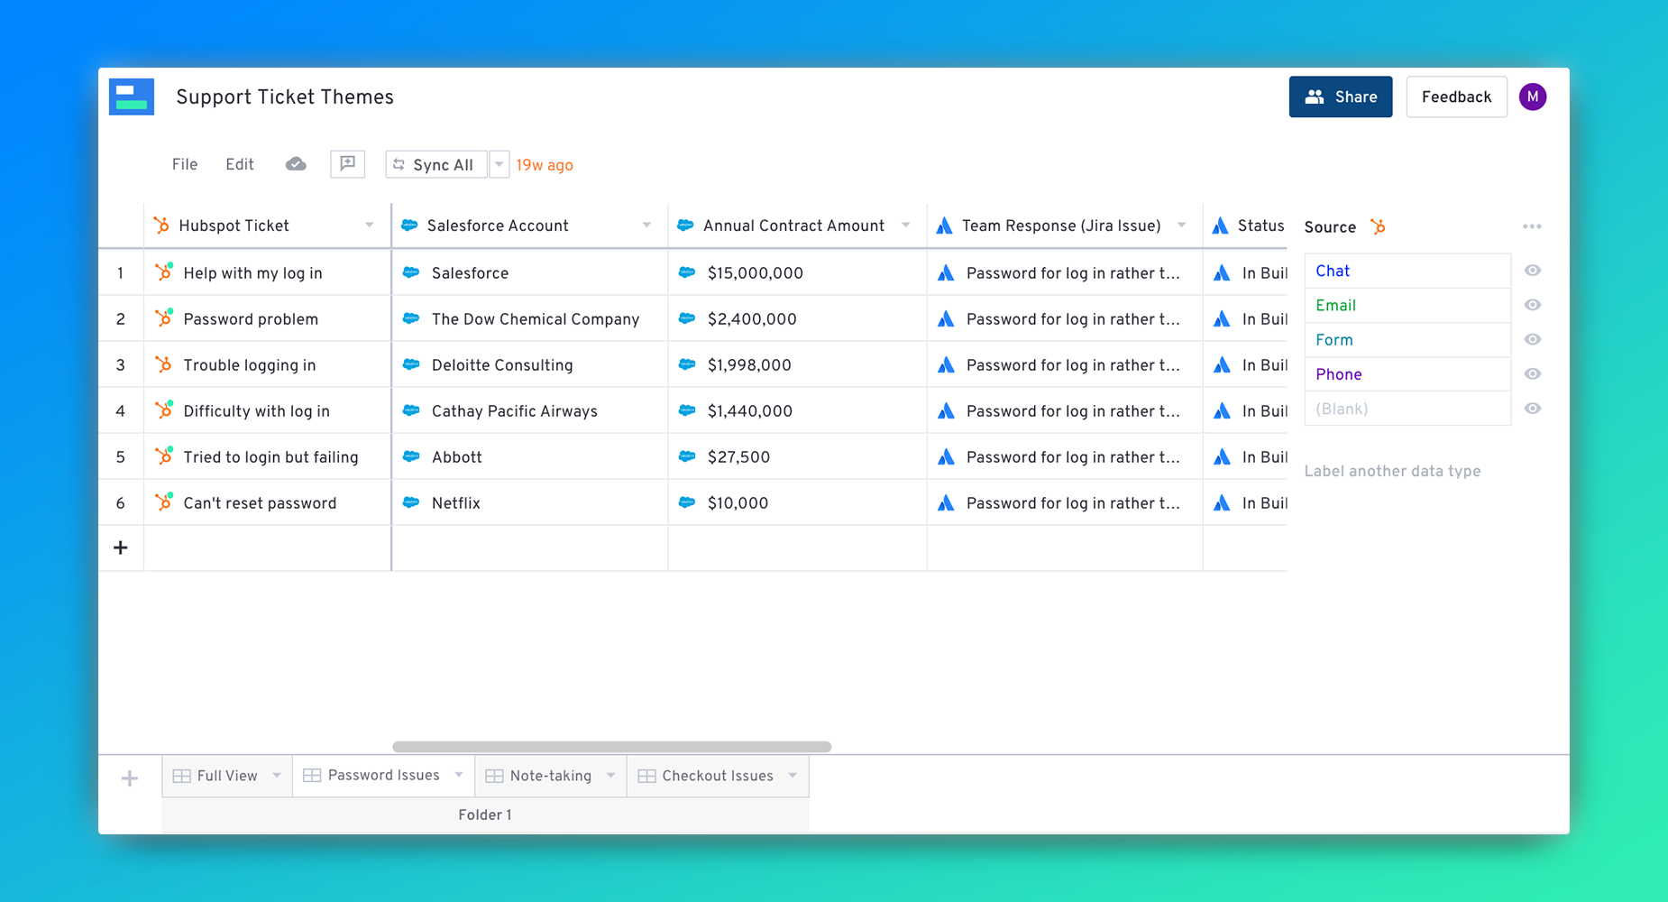Expand the Sync All dropdown arrow
The image size is (1668, 902).
pyautogui.click(x=499, y=164)
